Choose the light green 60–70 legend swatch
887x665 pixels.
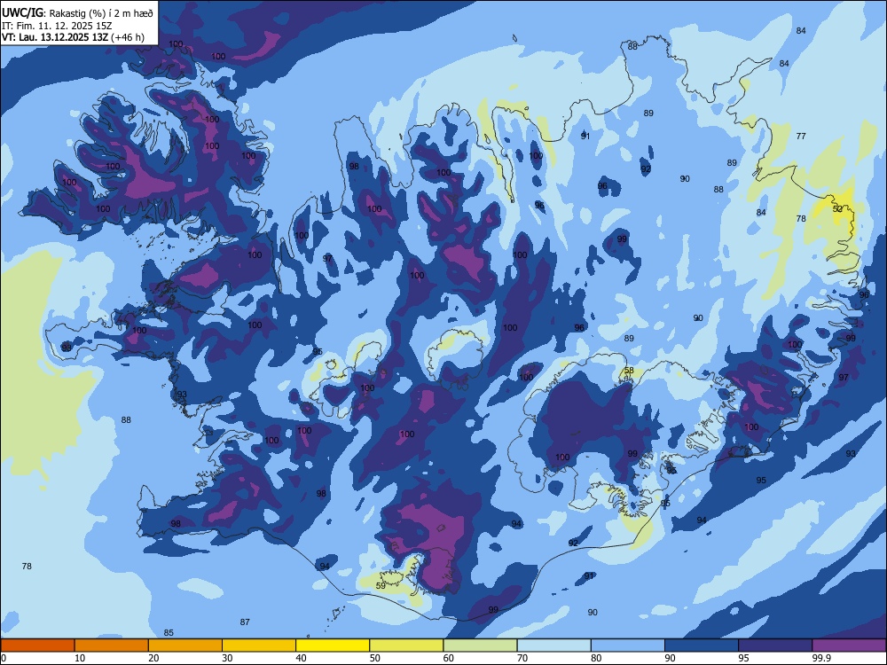(x=480, y=645)
